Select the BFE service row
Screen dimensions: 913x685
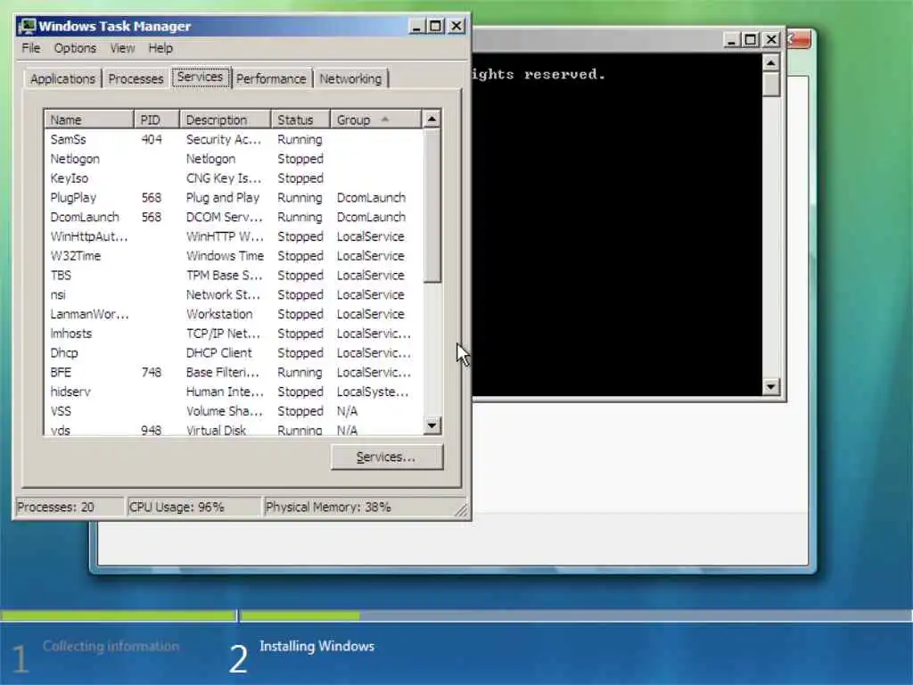tap(234, 372)
